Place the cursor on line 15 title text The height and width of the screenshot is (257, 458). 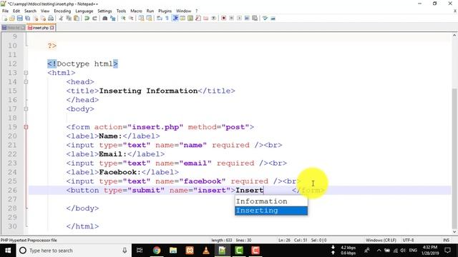tap(148, 91)
